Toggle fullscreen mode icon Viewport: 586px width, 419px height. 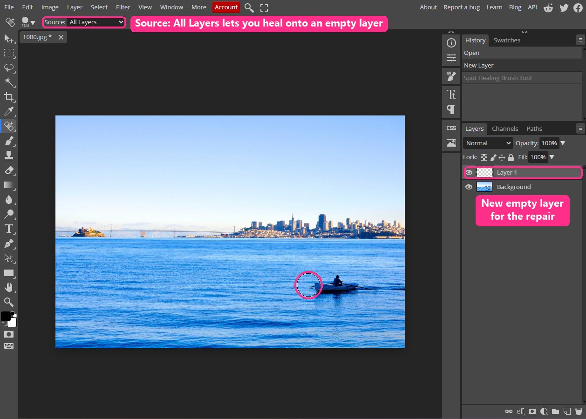pos(264,7)
